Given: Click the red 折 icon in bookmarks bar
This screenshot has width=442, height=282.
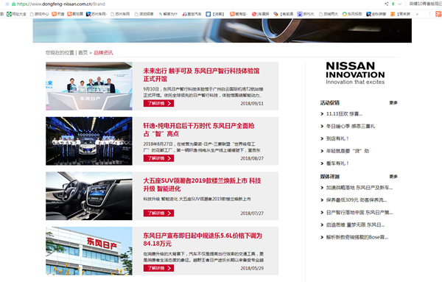Looking at the screenshot, I should point(438,14).
